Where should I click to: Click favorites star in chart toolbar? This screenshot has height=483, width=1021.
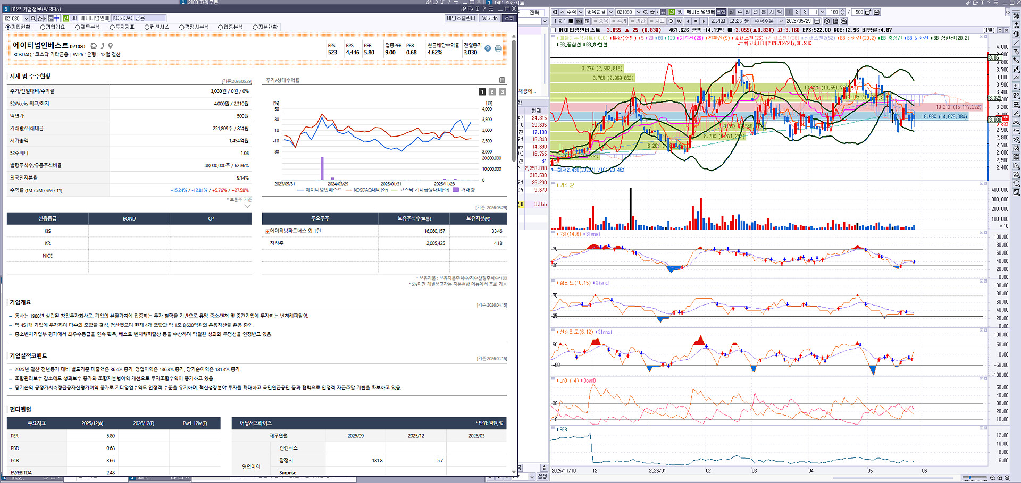652,12
